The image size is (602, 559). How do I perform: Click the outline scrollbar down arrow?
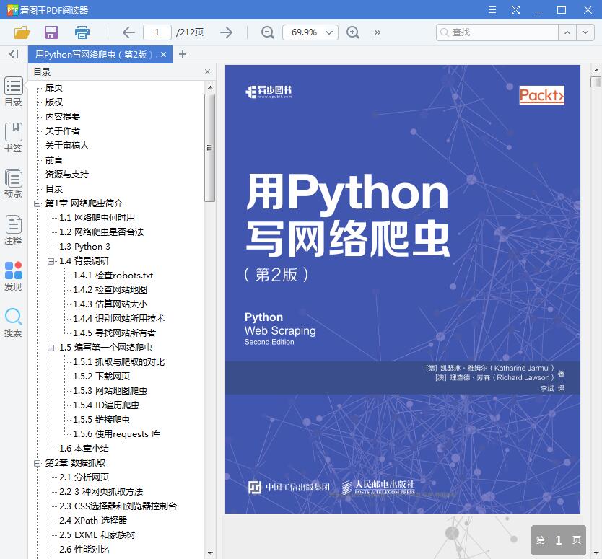point(210,553)
